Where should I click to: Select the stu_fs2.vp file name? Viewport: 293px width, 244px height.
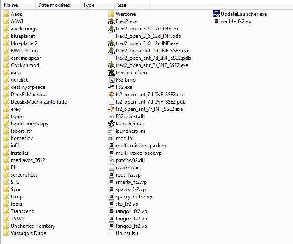coord(127,204)
